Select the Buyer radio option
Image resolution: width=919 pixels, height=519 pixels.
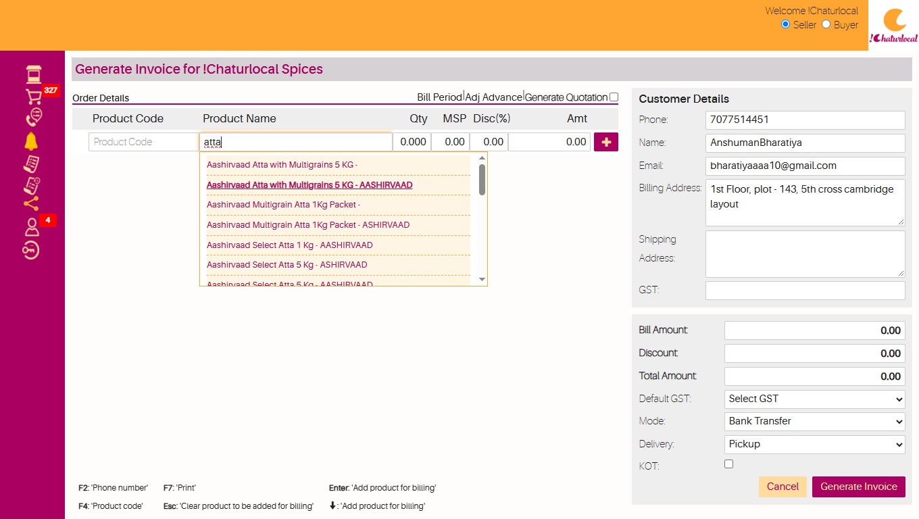pyautogui.click(x=826, y=24)
